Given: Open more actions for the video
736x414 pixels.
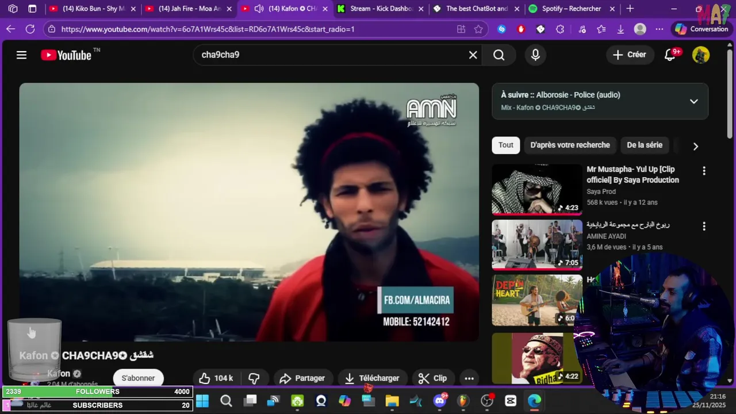Looking at the screenshot, I should (x=469, y=378).
